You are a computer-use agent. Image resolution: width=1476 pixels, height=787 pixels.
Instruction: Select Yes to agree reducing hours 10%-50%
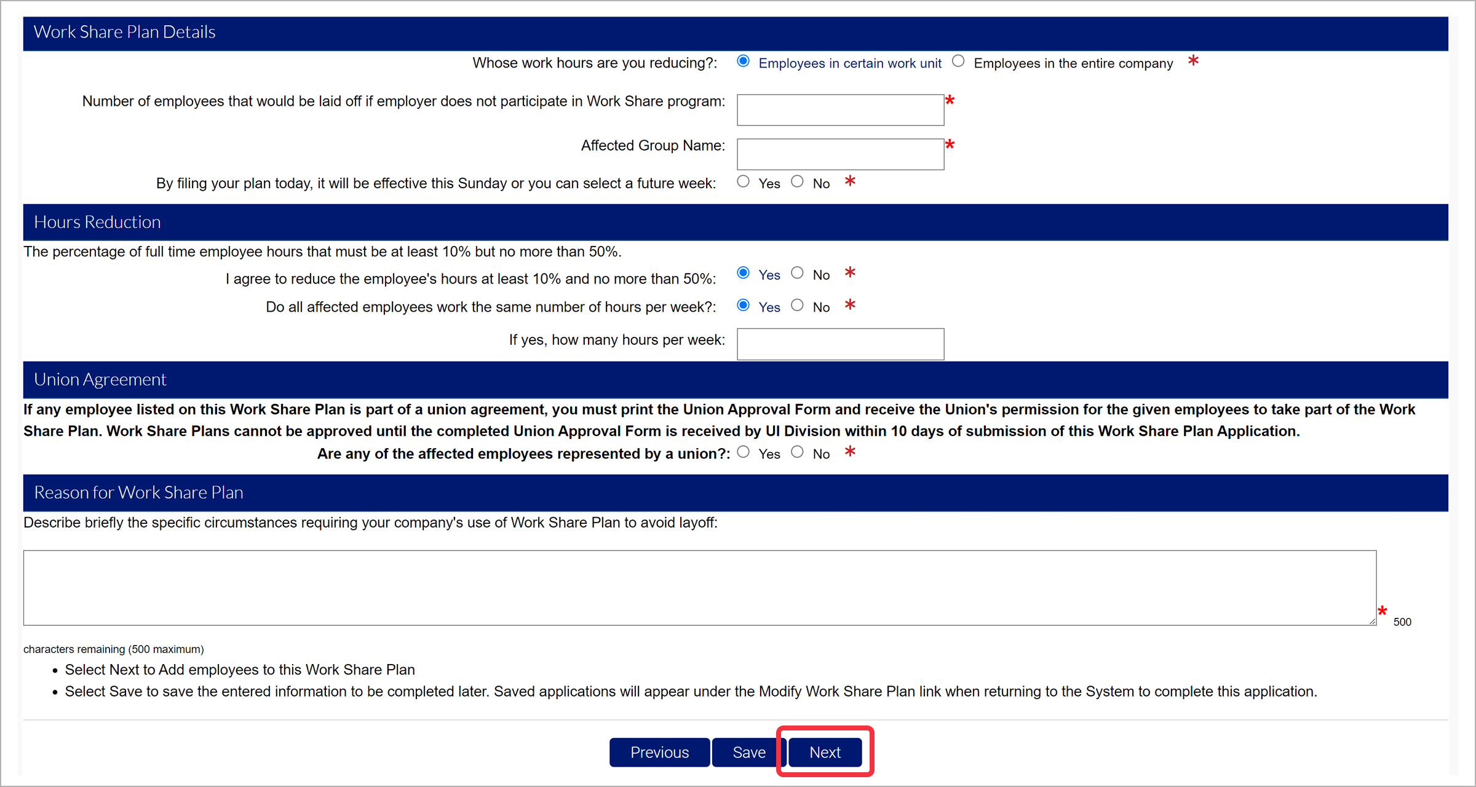tap(743, 273)
